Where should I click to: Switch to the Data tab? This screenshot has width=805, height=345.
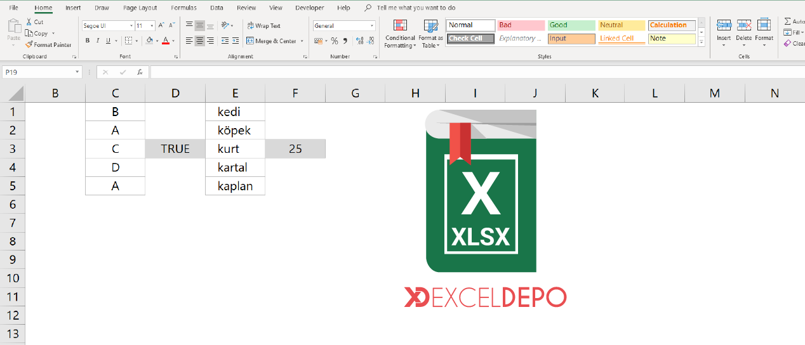[216, 8]
